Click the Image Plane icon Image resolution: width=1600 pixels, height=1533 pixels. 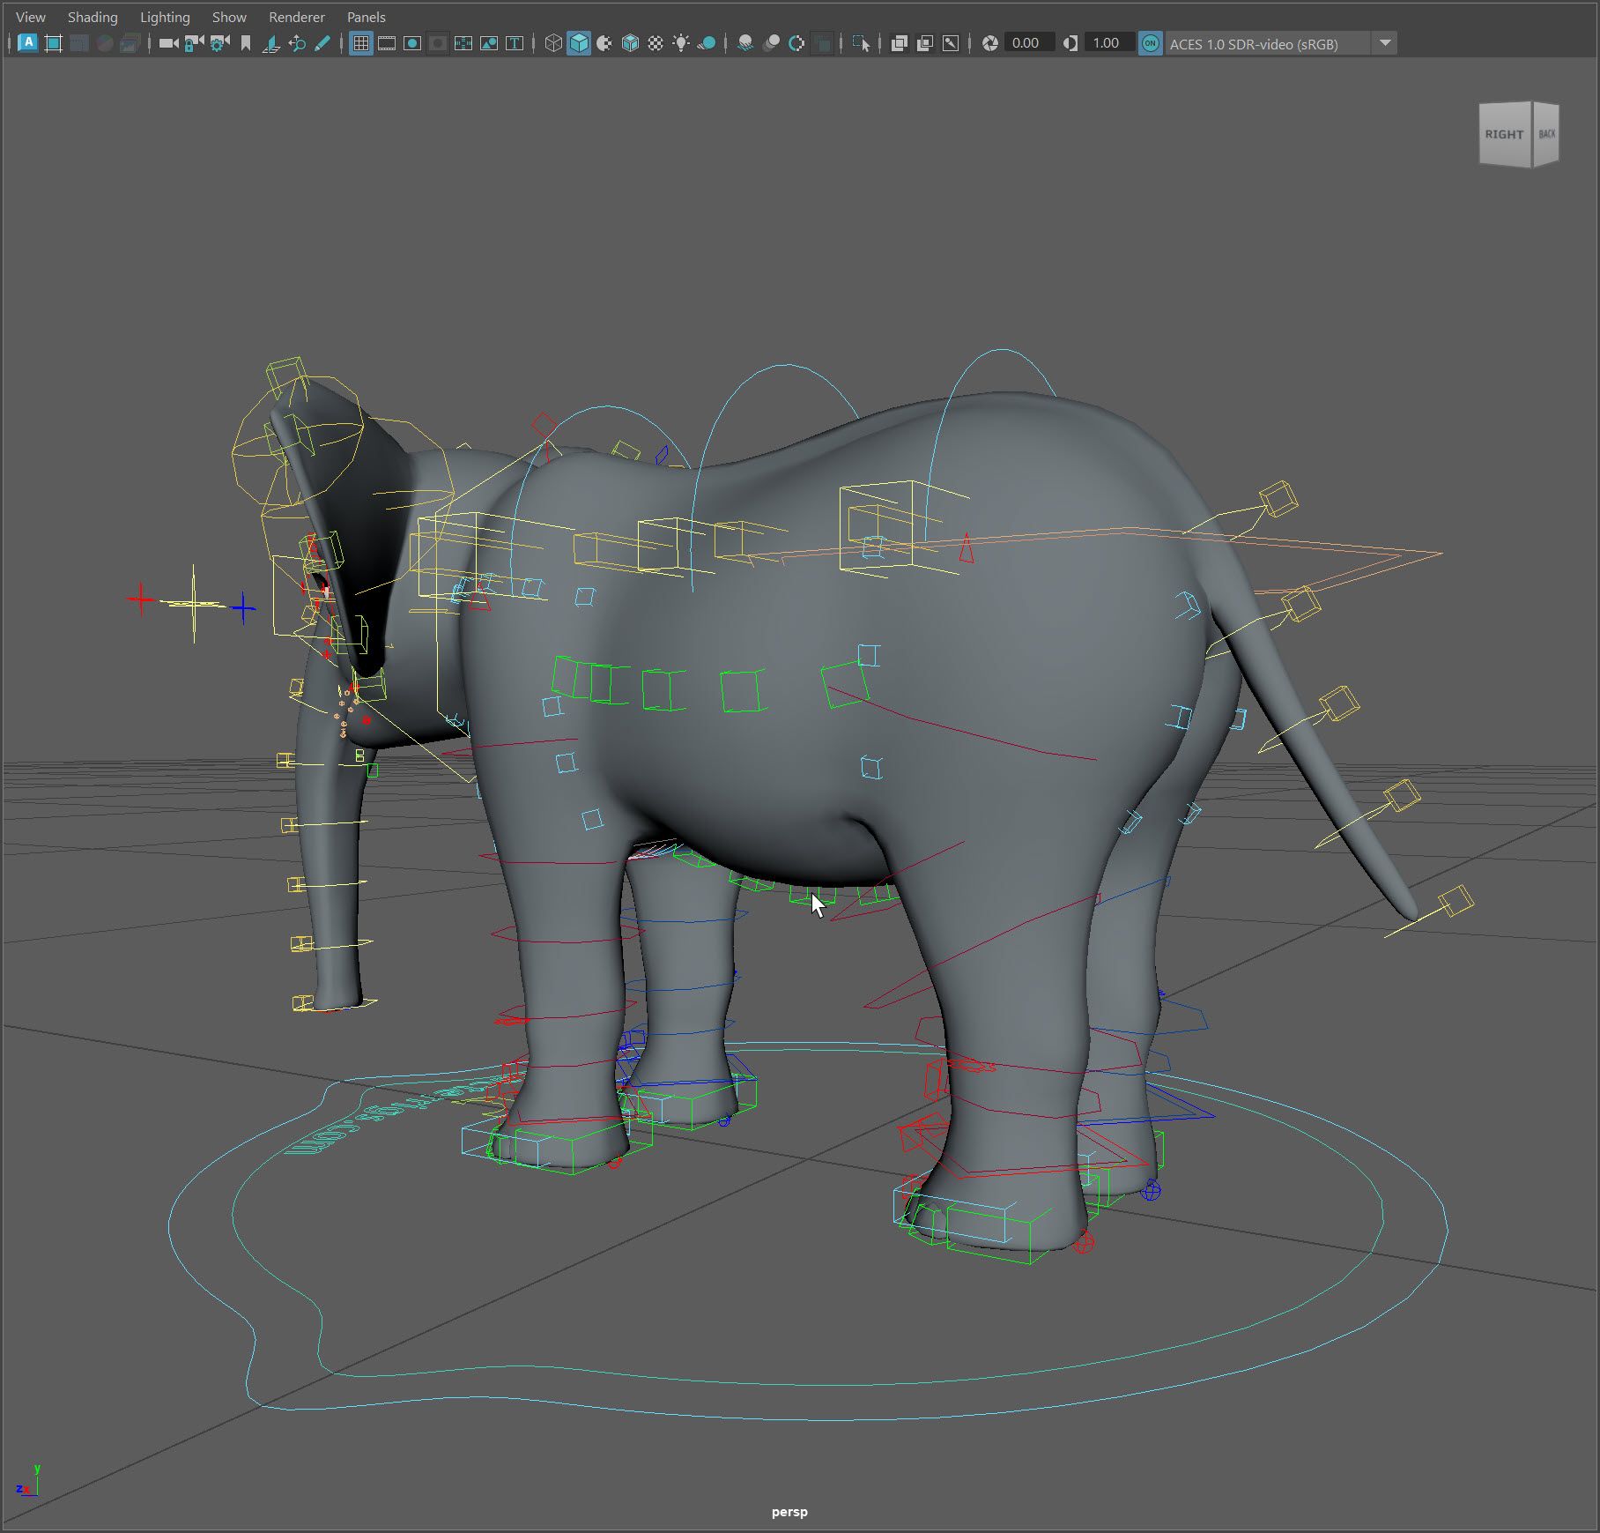271,43
